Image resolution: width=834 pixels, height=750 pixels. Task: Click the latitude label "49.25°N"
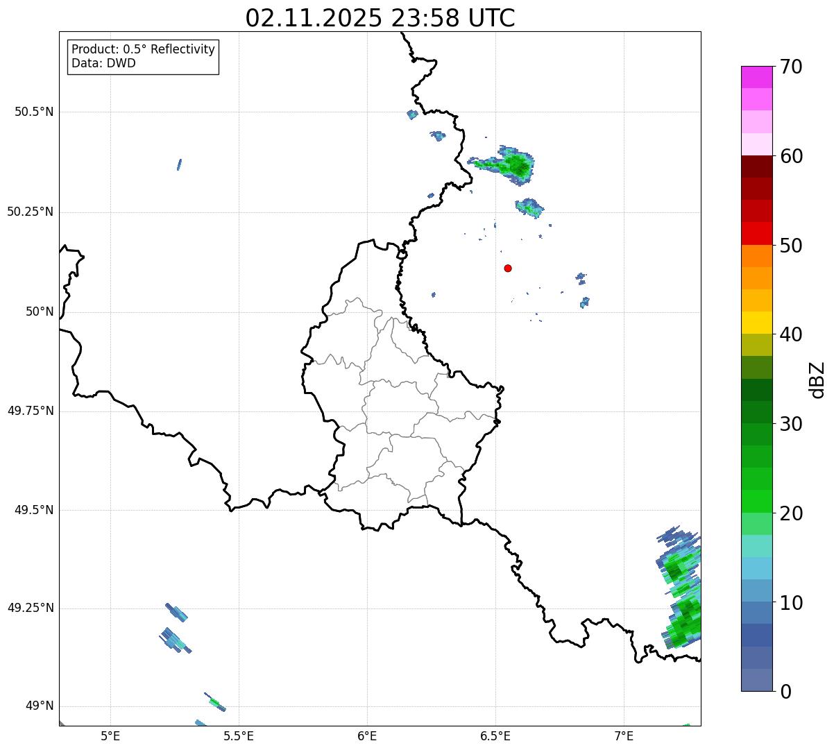click(x=31, y=608)
